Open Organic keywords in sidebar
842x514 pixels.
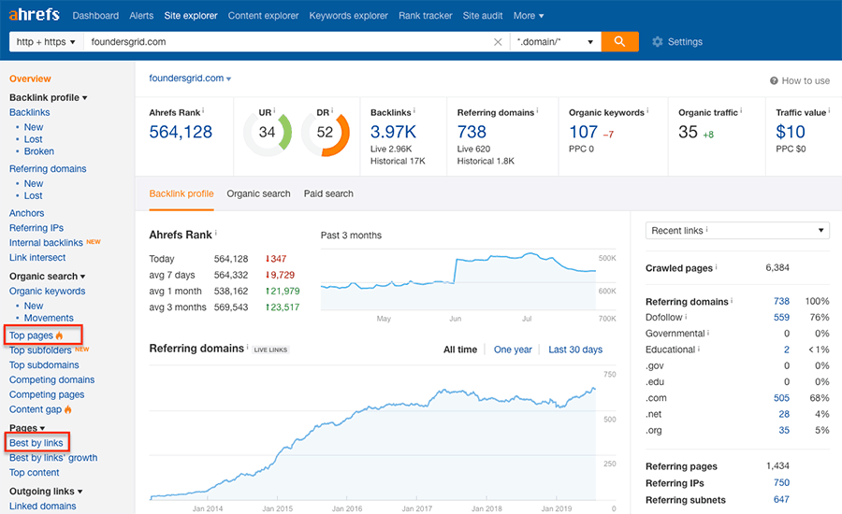pyautogui.click(x=48, y=291)
